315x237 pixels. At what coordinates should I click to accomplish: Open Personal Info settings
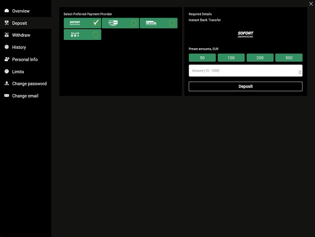click(x=25, y=59)
